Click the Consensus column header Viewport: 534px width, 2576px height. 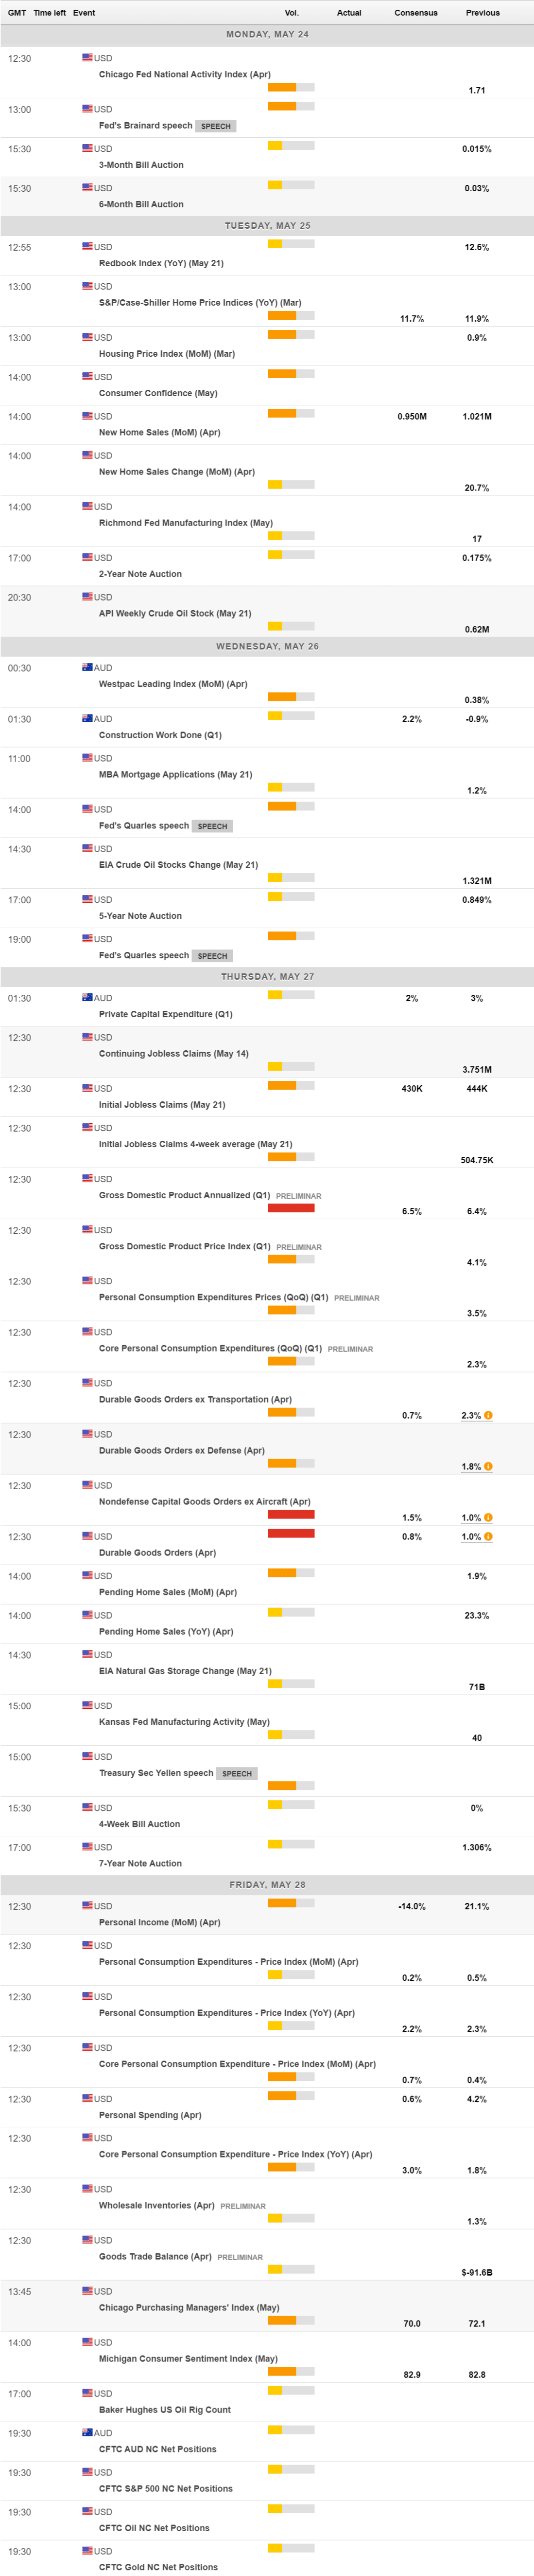(415, 13)
